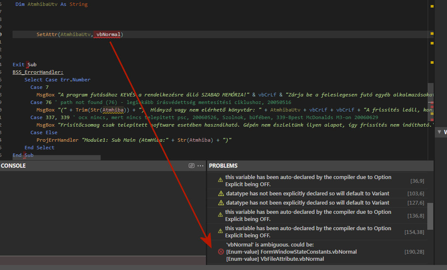Click the Case 7 line

(39, 87)
